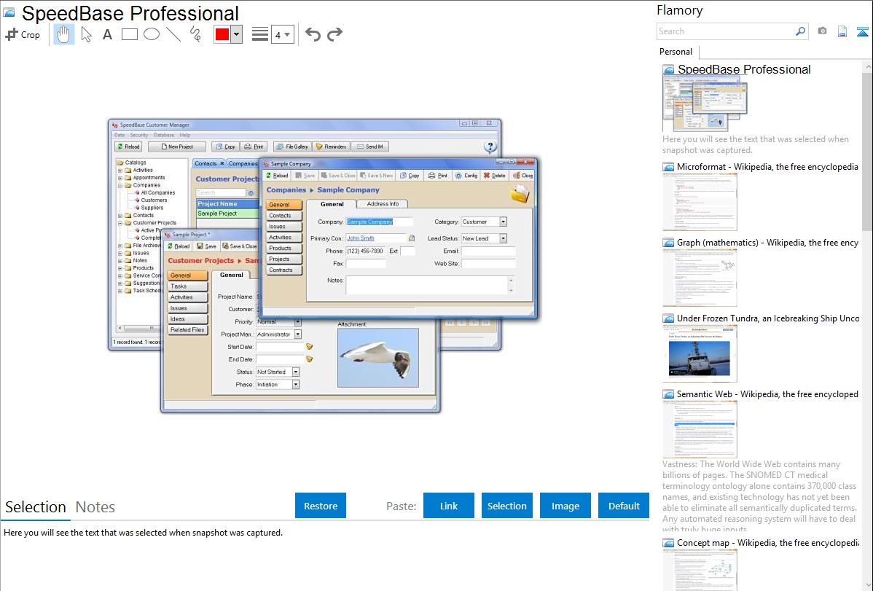Open the SpeedBase Professional snapshot thumbnail

(705, 103)
